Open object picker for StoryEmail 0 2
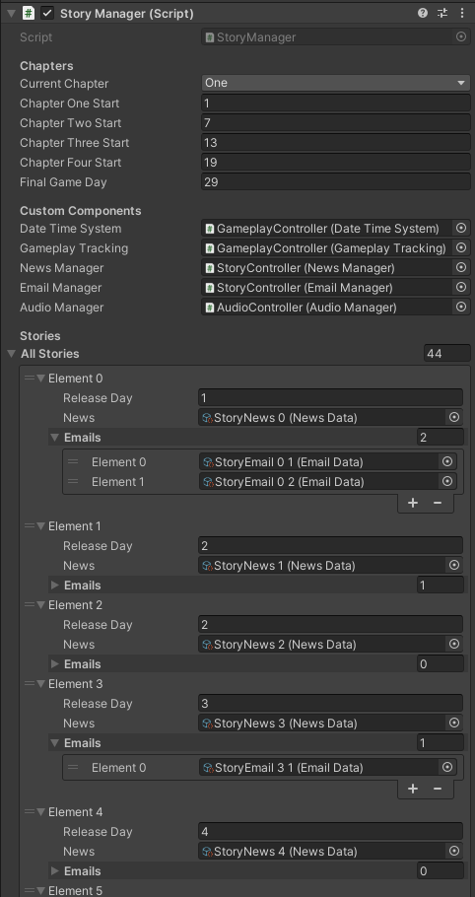The width and height of the screenshot is (475, 897). [447, 482]
